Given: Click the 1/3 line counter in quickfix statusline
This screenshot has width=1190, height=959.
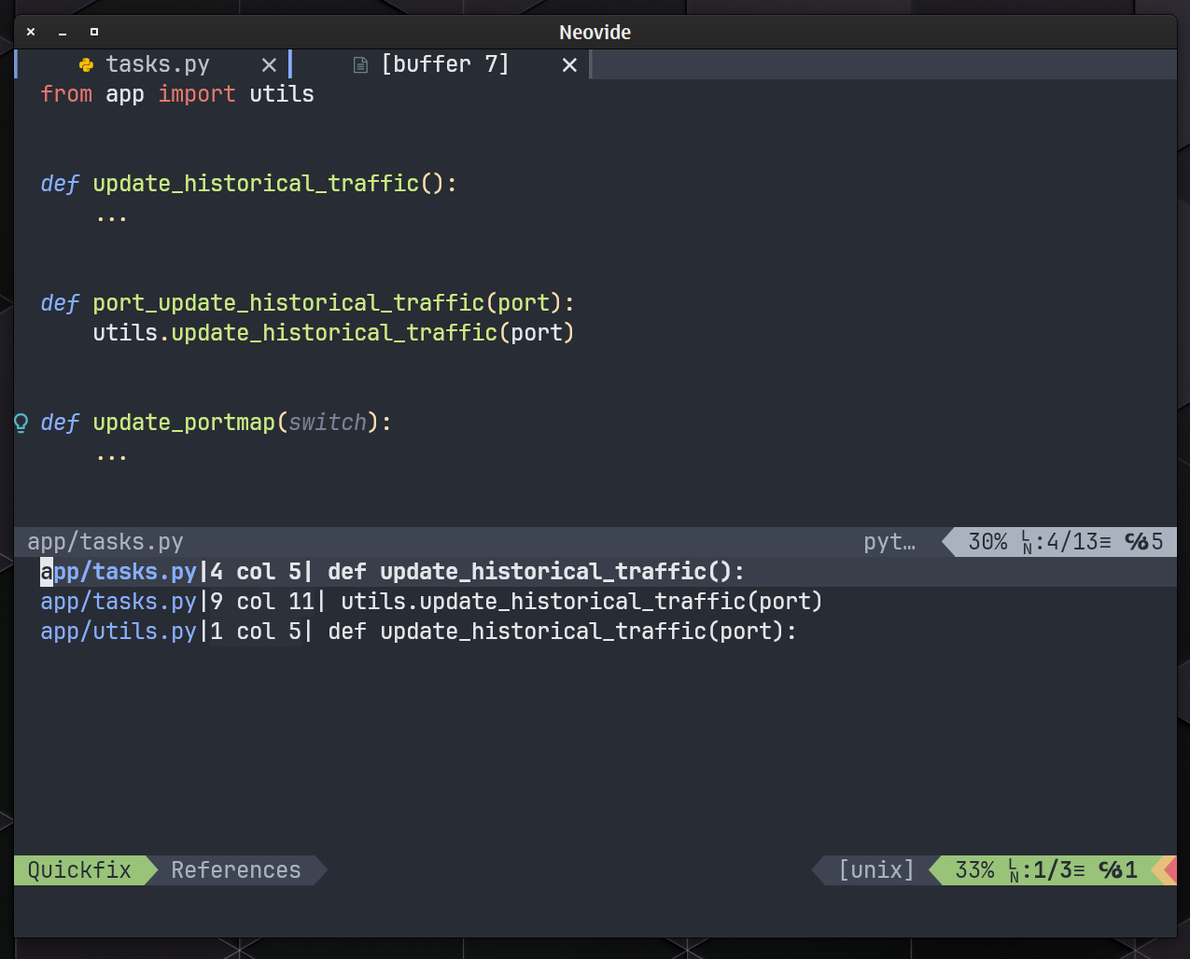Looking at the screenshot, I should (1053, 870).
